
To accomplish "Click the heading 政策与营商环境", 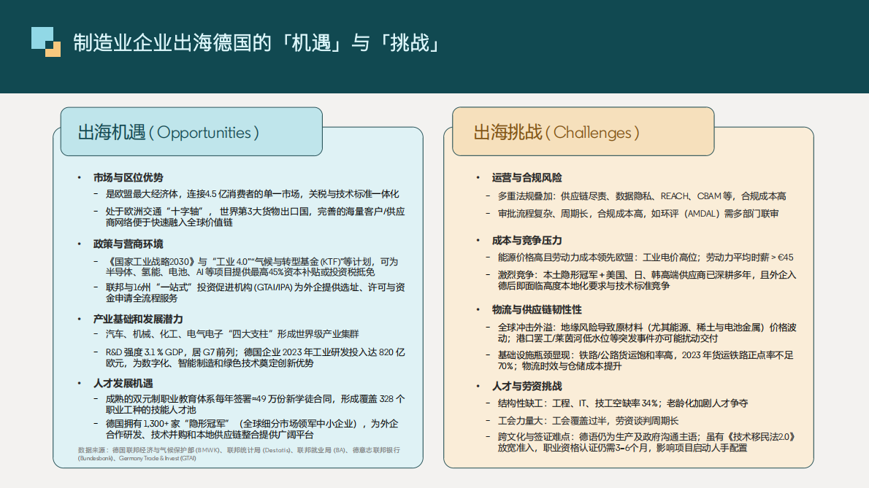I will point(128,244).
